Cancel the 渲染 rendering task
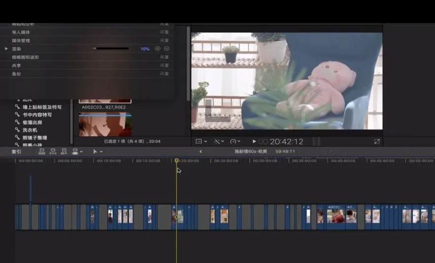 167,49
